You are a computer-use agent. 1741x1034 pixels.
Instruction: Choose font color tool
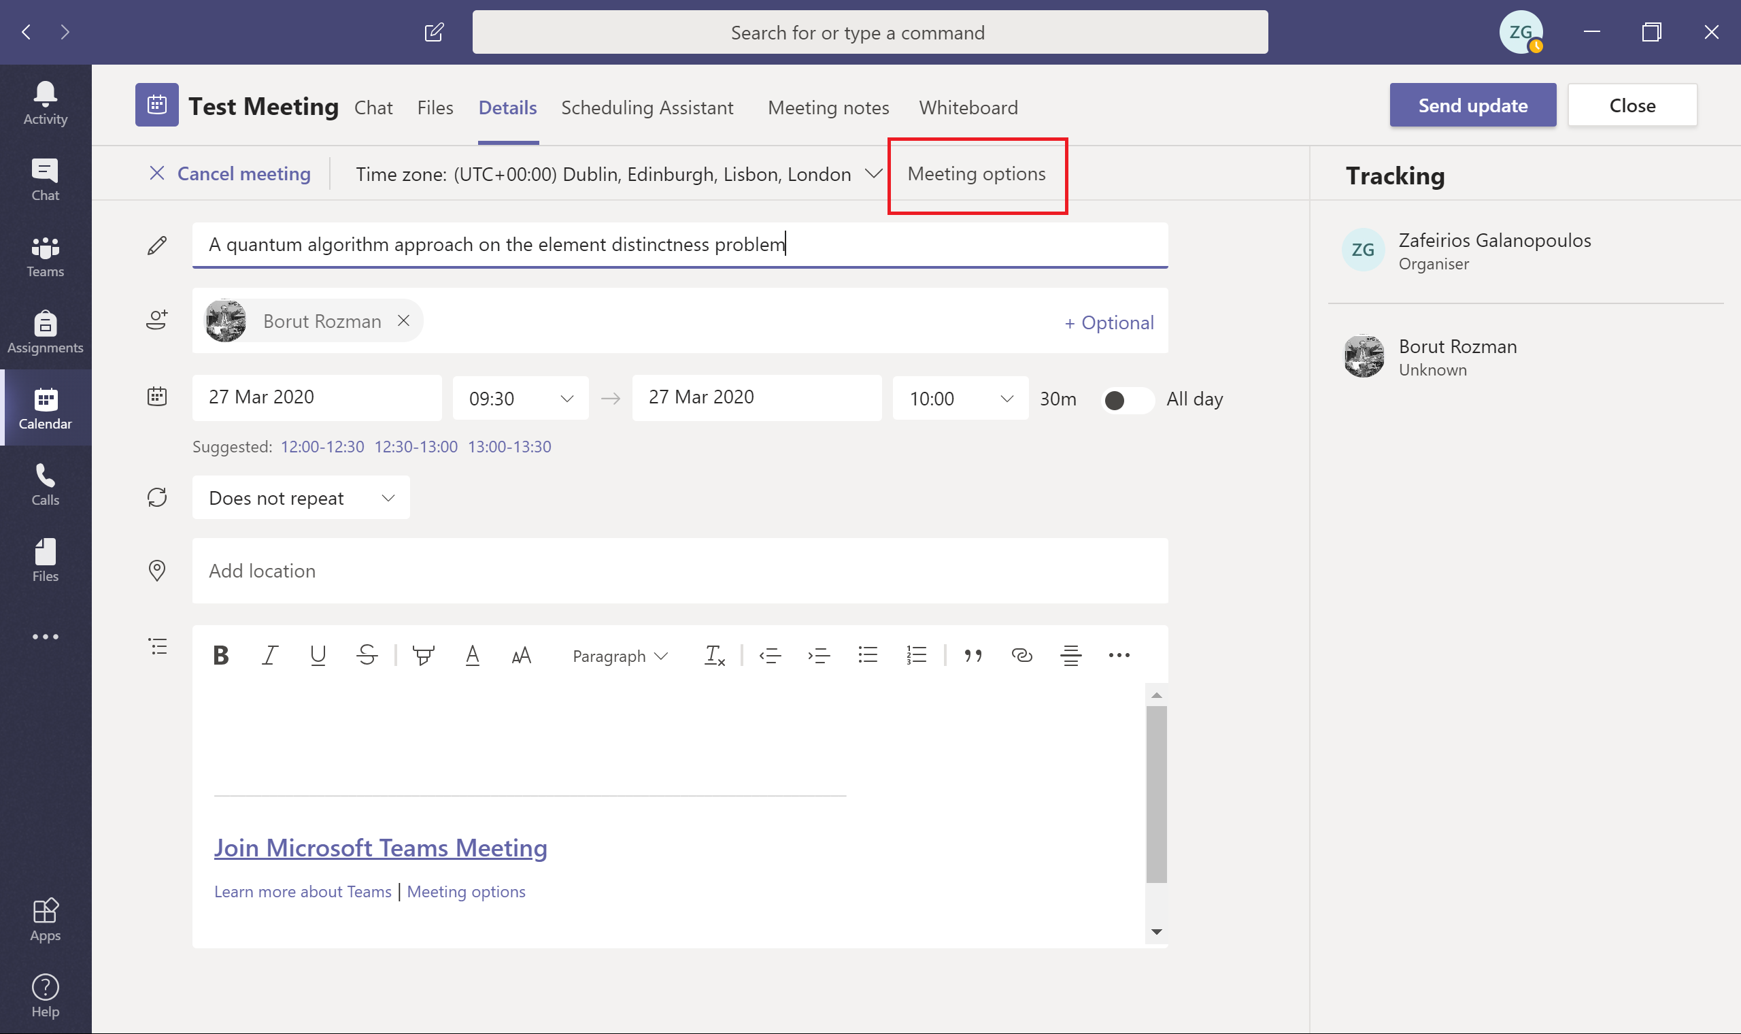point(472,656)
